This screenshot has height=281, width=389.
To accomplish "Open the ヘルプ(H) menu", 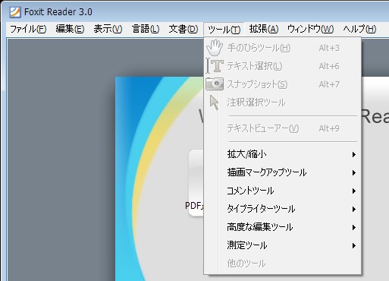I will [359, 29].
